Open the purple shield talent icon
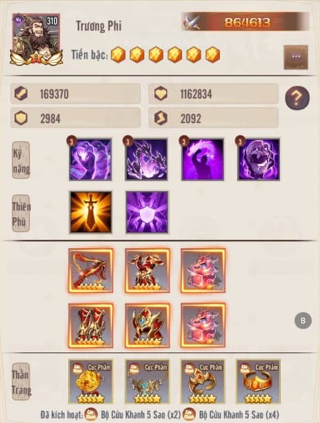 tap(147, 212)
